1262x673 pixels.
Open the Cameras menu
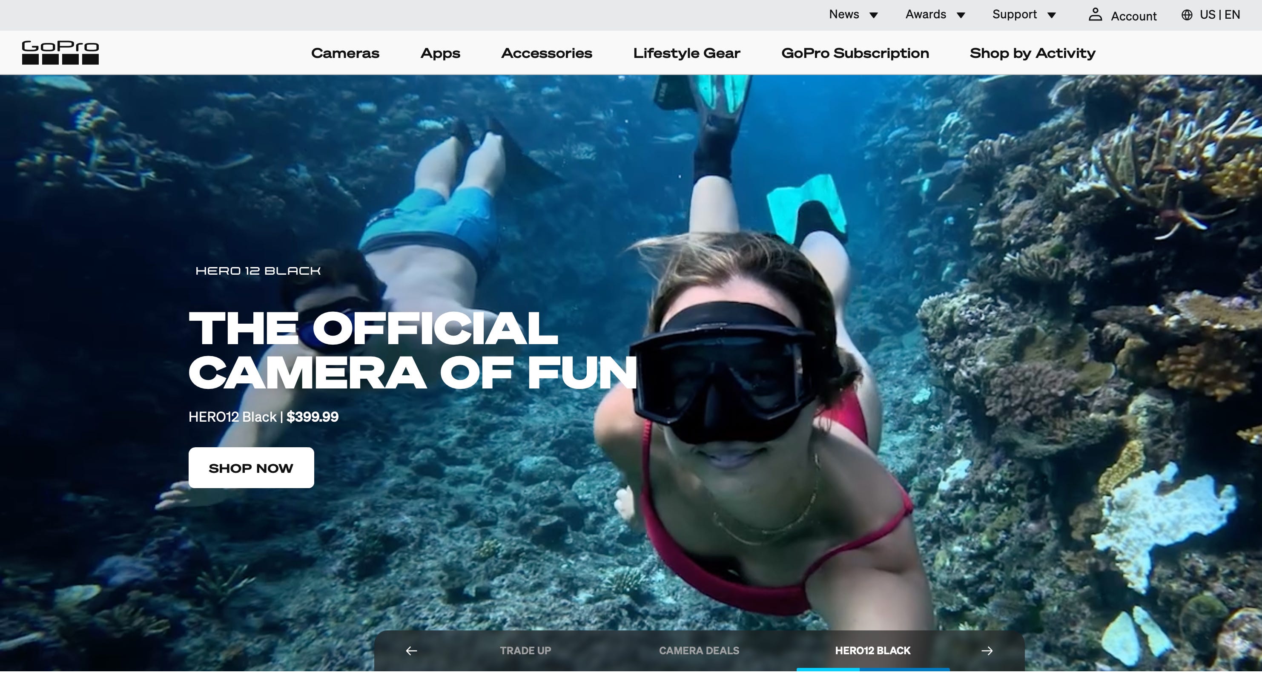345,53
